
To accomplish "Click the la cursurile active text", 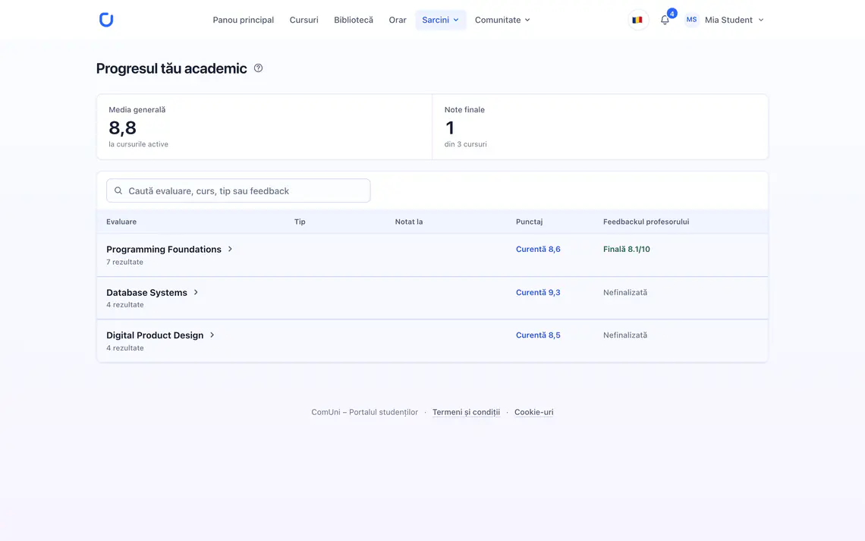I will coord(138,144).
